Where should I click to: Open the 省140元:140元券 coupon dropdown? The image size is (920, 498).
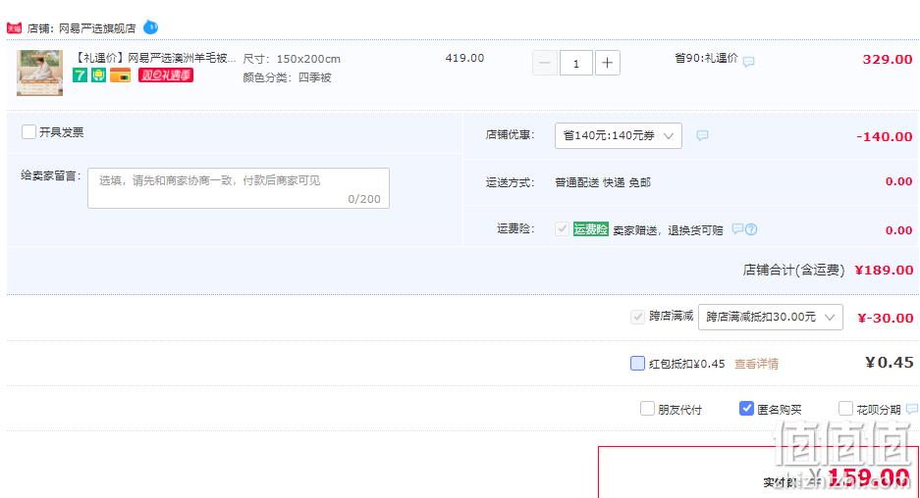point(619,135)
